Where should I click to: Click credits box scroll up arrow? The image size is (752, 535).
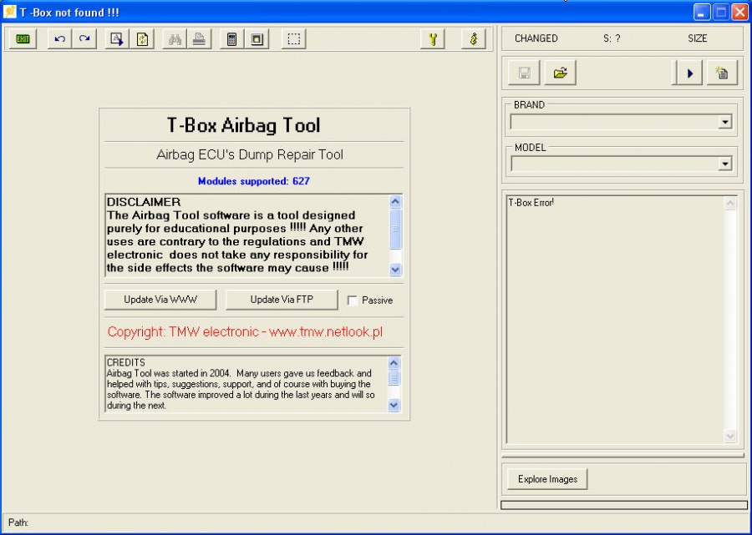(394, 363)
